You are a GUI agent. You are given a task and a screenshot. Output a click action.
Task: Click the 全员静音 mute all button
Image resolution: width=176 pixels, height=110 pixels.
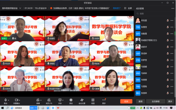pos(156,101)
